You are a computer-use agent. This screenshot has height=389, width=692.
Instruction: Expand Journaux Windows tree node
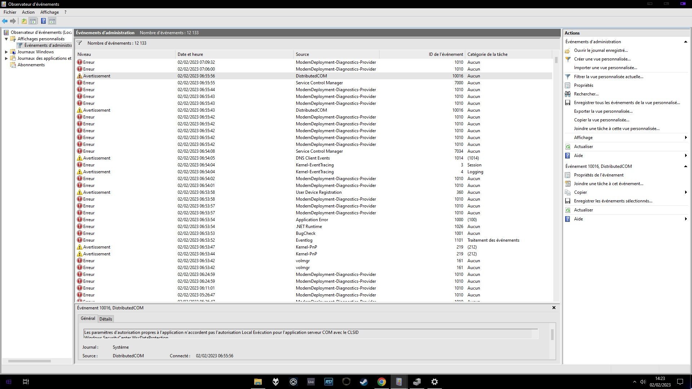6,52
